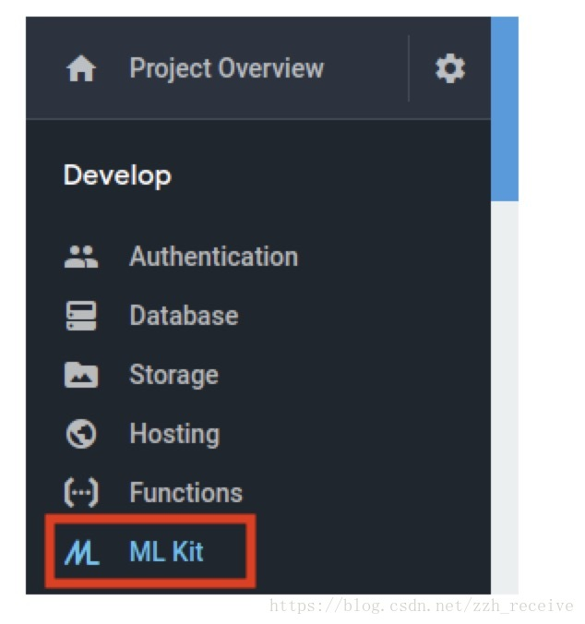Select Authentication in the sidebar
This screenshot has width=585, height=624.
pos(213,257)
